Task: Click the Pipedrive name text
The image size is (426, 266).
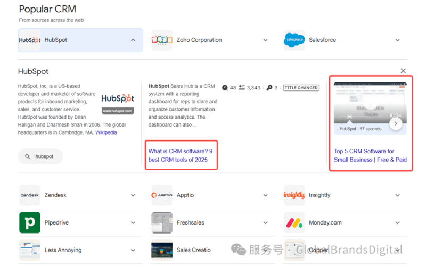Action: [56, 222]
